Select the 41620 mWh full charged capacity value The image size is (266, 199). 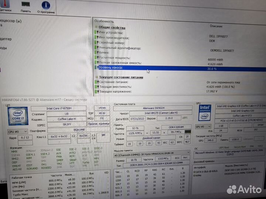click(x=215, y=64)
